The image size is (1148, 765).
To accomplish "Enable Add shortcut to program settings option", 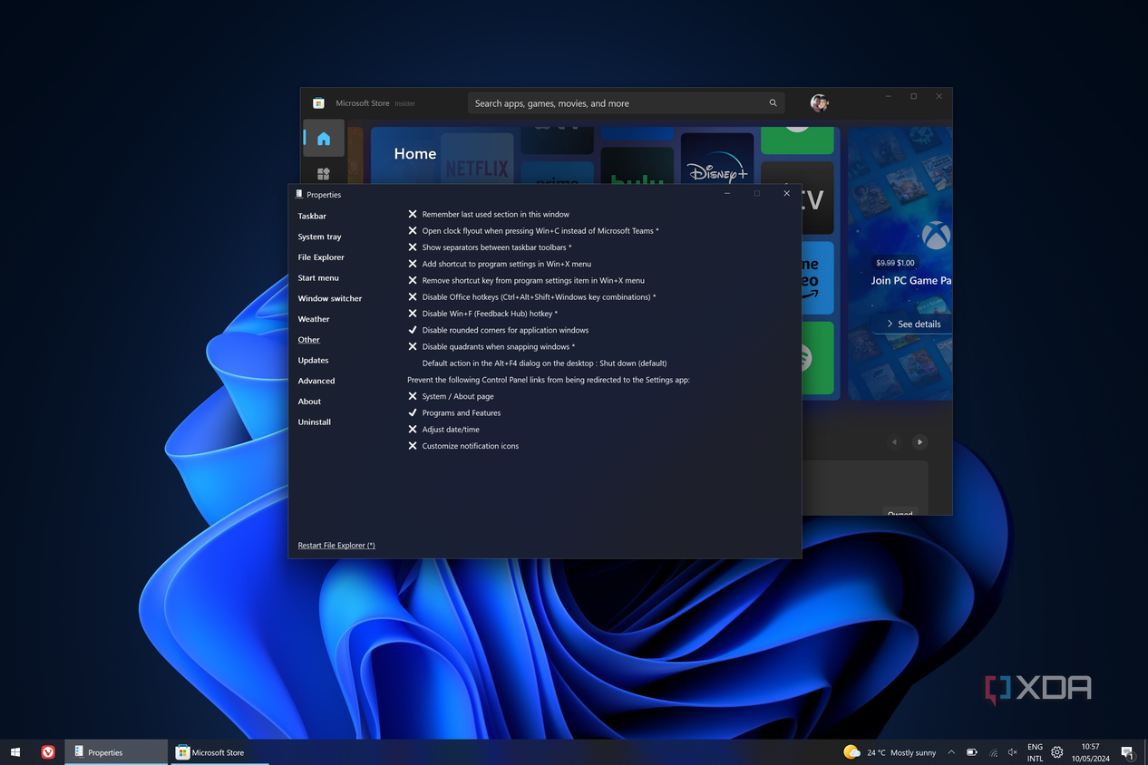I will [x=499, y=264].
